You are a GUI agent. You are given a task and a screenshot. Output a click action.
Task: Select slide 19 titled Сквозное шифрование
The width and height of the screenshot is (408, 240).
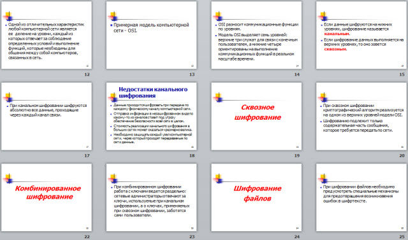(256, 116)
